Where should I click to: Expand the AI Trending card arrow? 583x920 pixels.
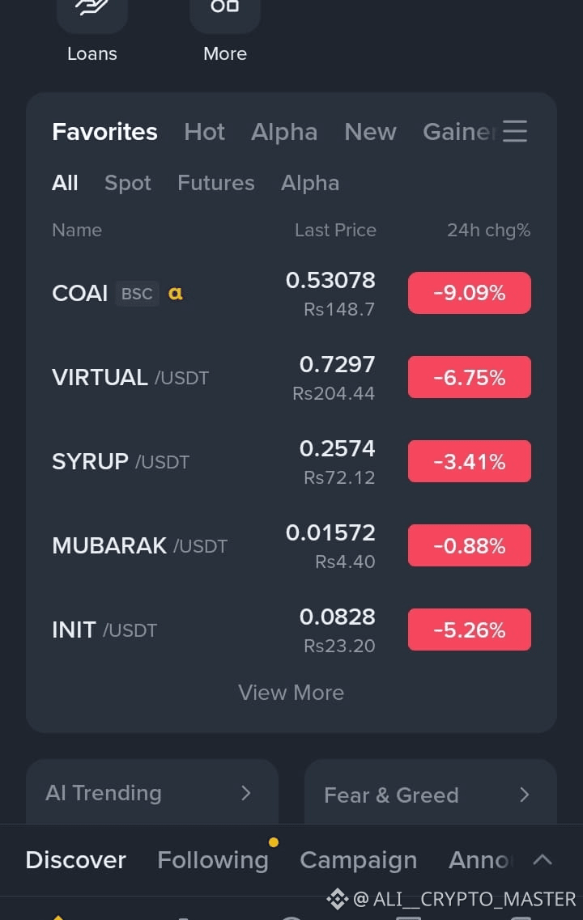click(246, 793)
